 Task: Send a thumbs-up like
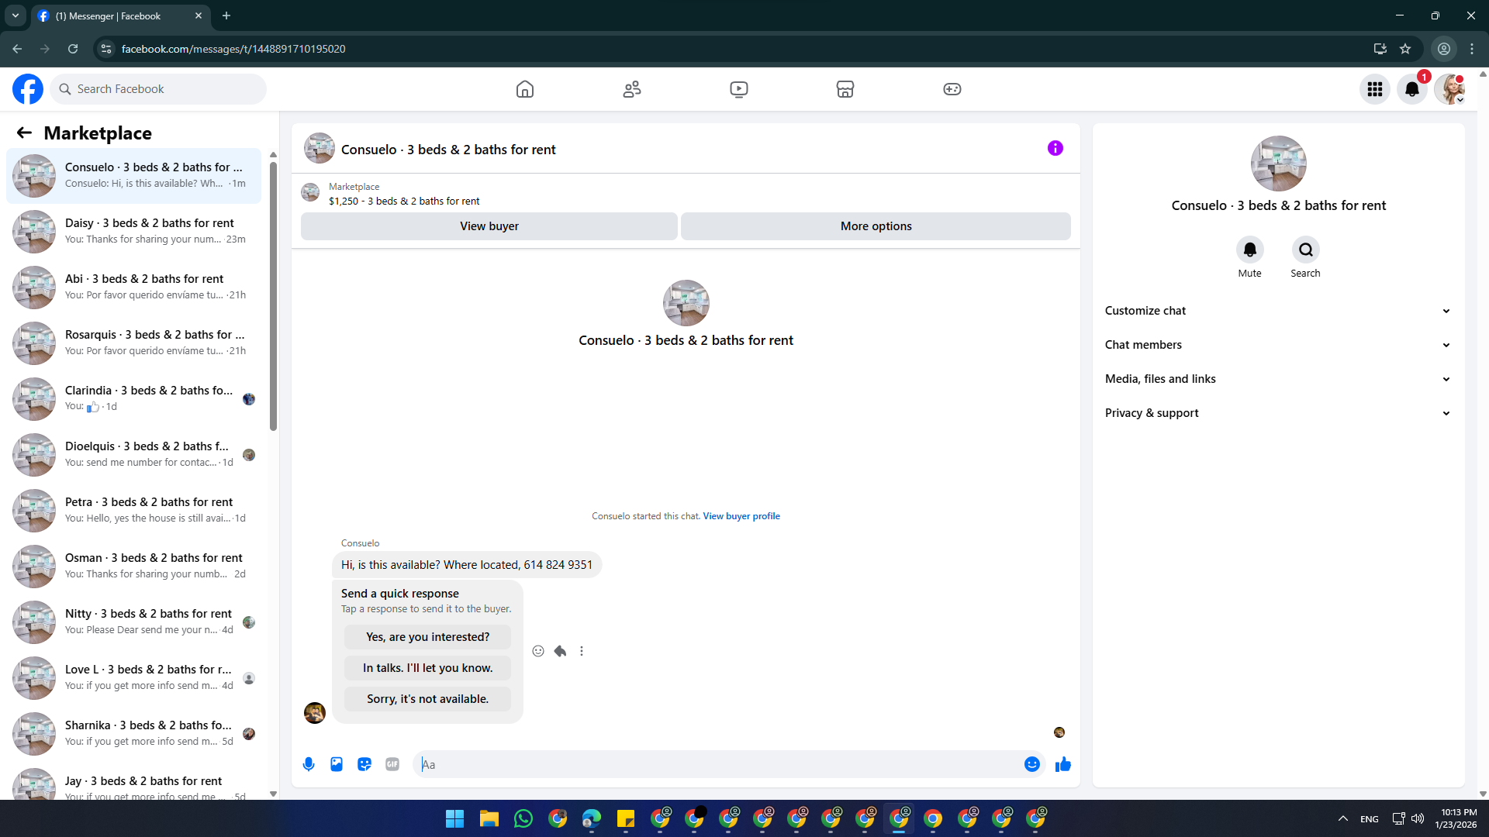[1062, 764]
